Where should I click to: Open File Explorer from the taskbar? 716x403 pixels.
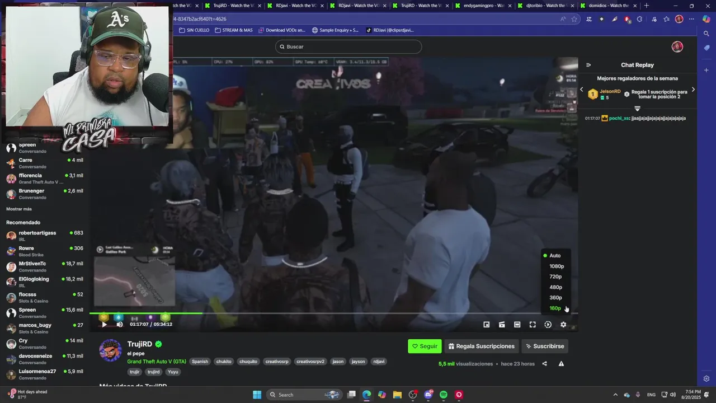(x=397, y=395)
